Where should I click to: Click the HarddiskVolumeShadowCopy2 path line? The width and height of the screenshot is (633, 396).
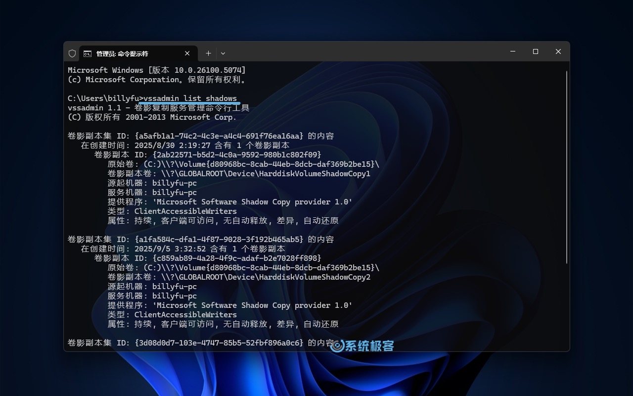(x=239, y=277)
